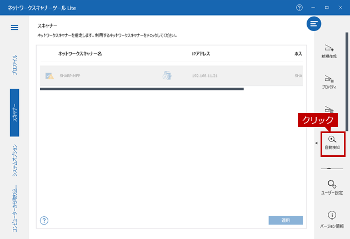Click the 新規作成 scanner icon

coord(329,51)
